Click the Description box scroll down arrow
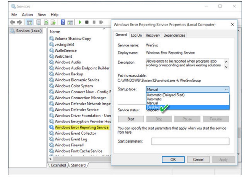This screenshot has width=246, height=177. point(226,67)
